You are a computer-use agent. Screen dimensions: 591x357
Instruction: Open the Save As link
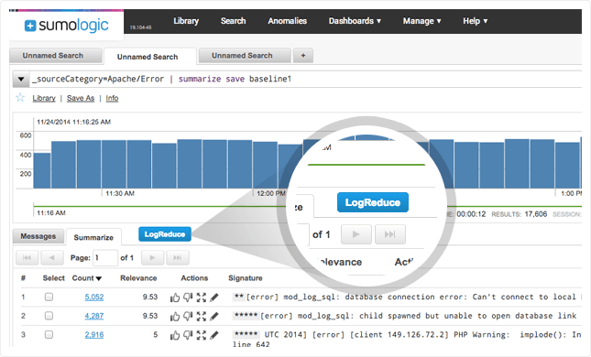click(81, 98)
